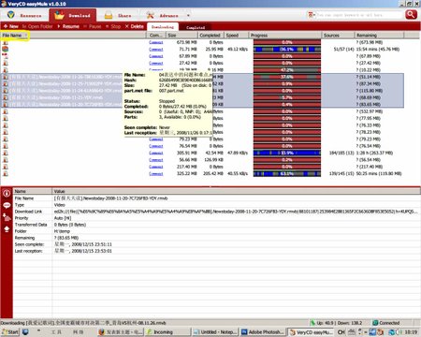Viewport: 421px width, 337px height.
Task: Click the file icon of the 71.71 MB row
Action: [x=5, y=49]
